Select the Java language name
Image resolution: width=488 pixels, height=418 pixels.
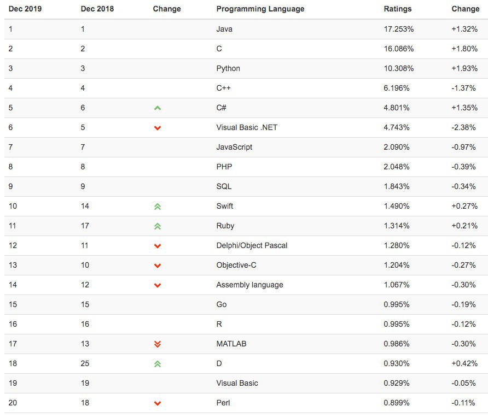(x=224, y=29)
